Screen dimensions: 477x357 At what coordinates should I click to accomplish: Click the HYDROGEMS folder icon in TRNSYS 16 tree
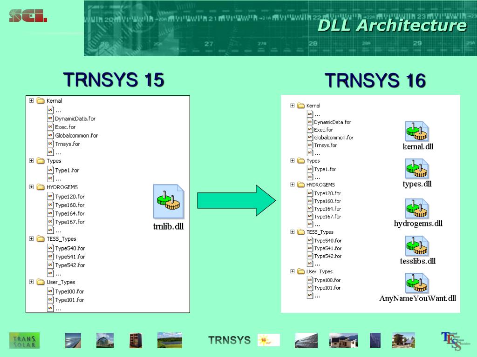point(301,185)
